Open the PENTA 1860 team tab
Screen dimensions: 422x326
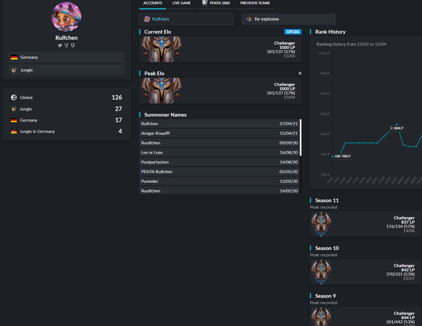click(216, 3)
